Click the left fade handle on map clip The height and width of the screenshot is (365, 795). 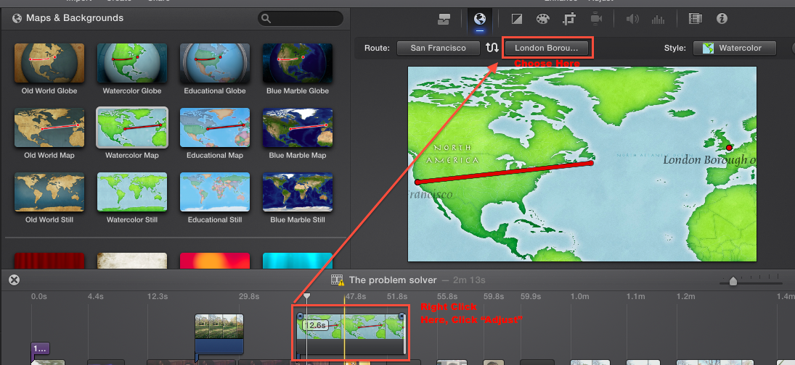coord(300,316)
